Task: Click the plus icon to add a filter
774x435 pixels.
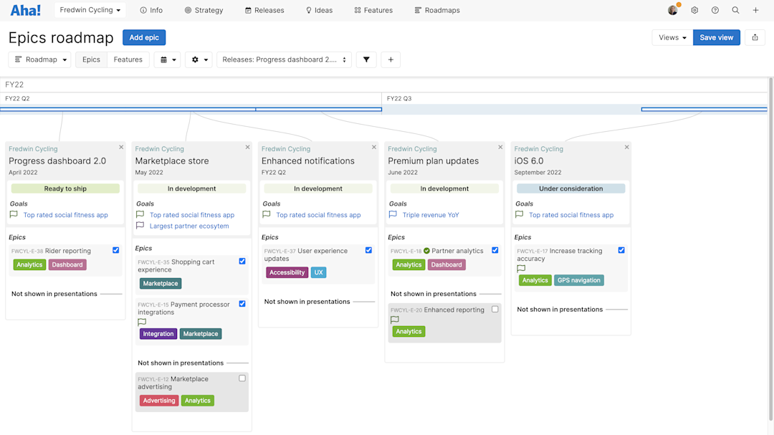Action: [391, 59]
